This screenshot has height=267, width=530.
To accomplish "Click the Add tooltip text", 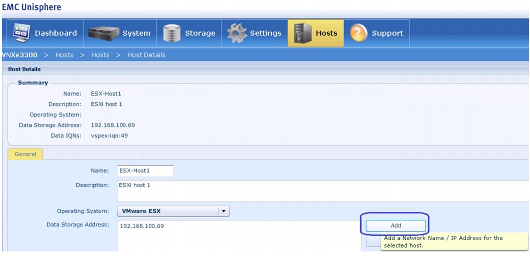I will pos(443,242).
